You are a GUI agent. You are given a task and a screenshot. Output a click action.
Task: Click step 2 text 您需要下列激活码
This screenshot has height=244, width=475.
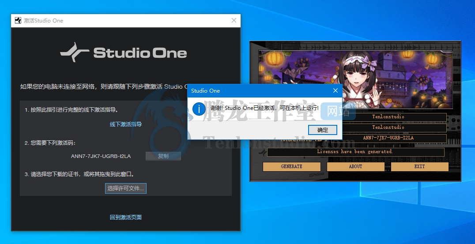point(50,143)
